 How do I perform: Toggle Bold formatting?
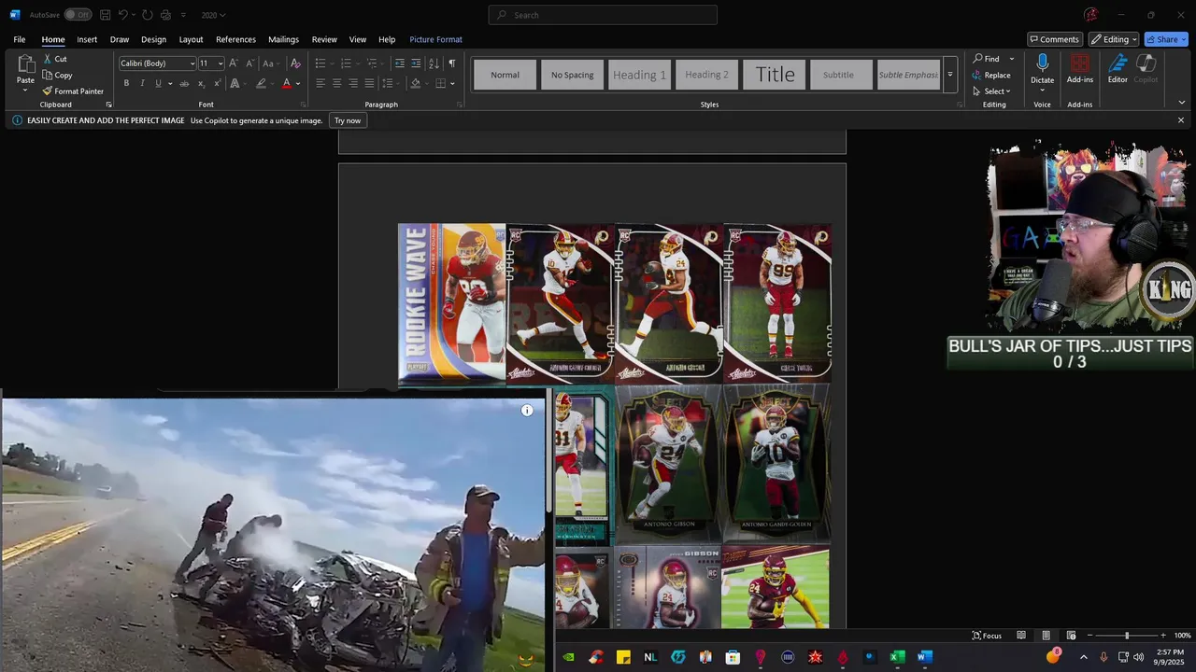click(126, 83)
